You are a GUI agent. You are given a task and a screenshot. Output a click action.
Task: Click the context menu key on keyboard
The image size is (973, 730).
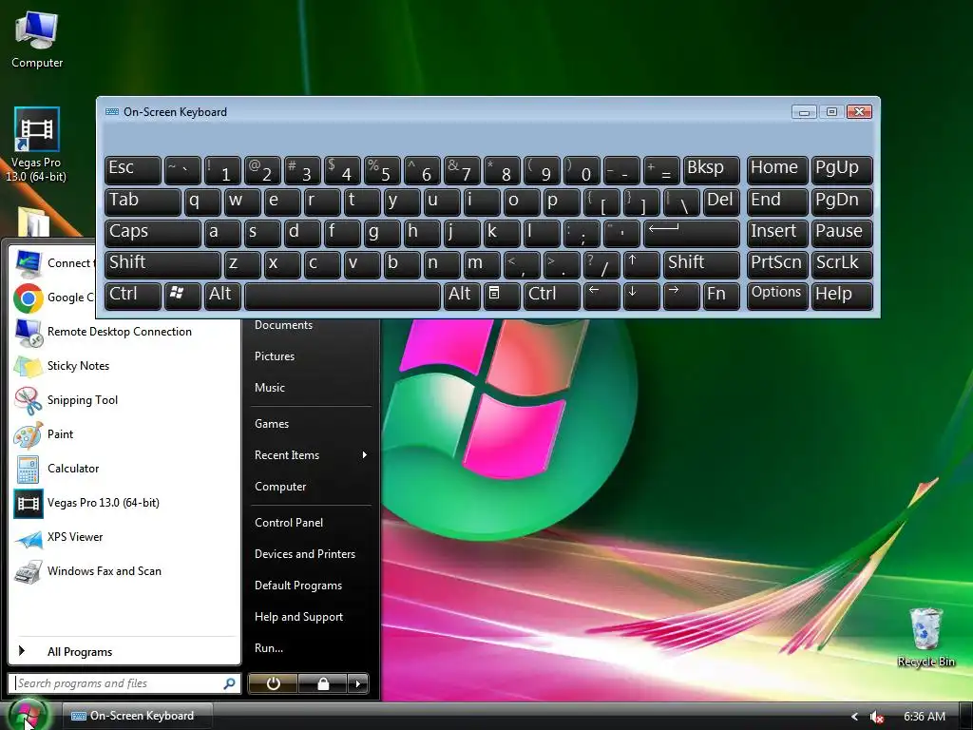502,296
